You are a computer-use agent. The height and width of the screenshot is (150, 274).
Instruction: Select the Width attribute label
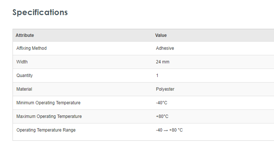[x=22, y=62]
